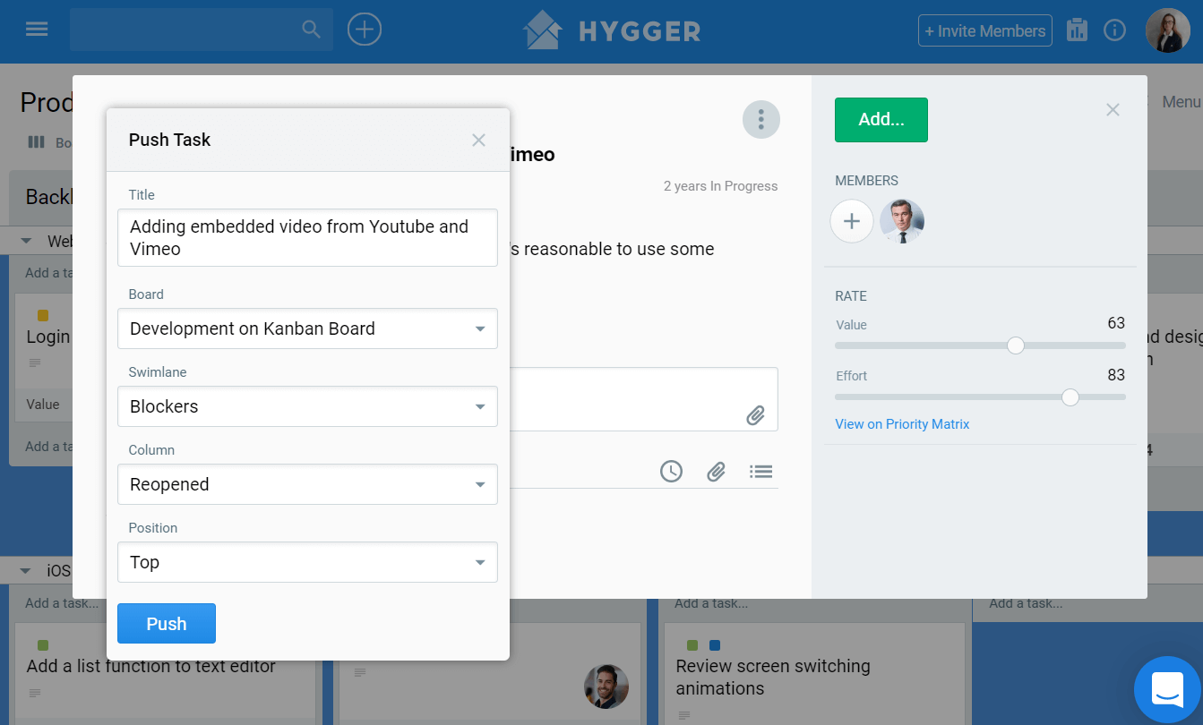Click the search magnifier icon
The image size is (1203, 725).
pos(311,30)
